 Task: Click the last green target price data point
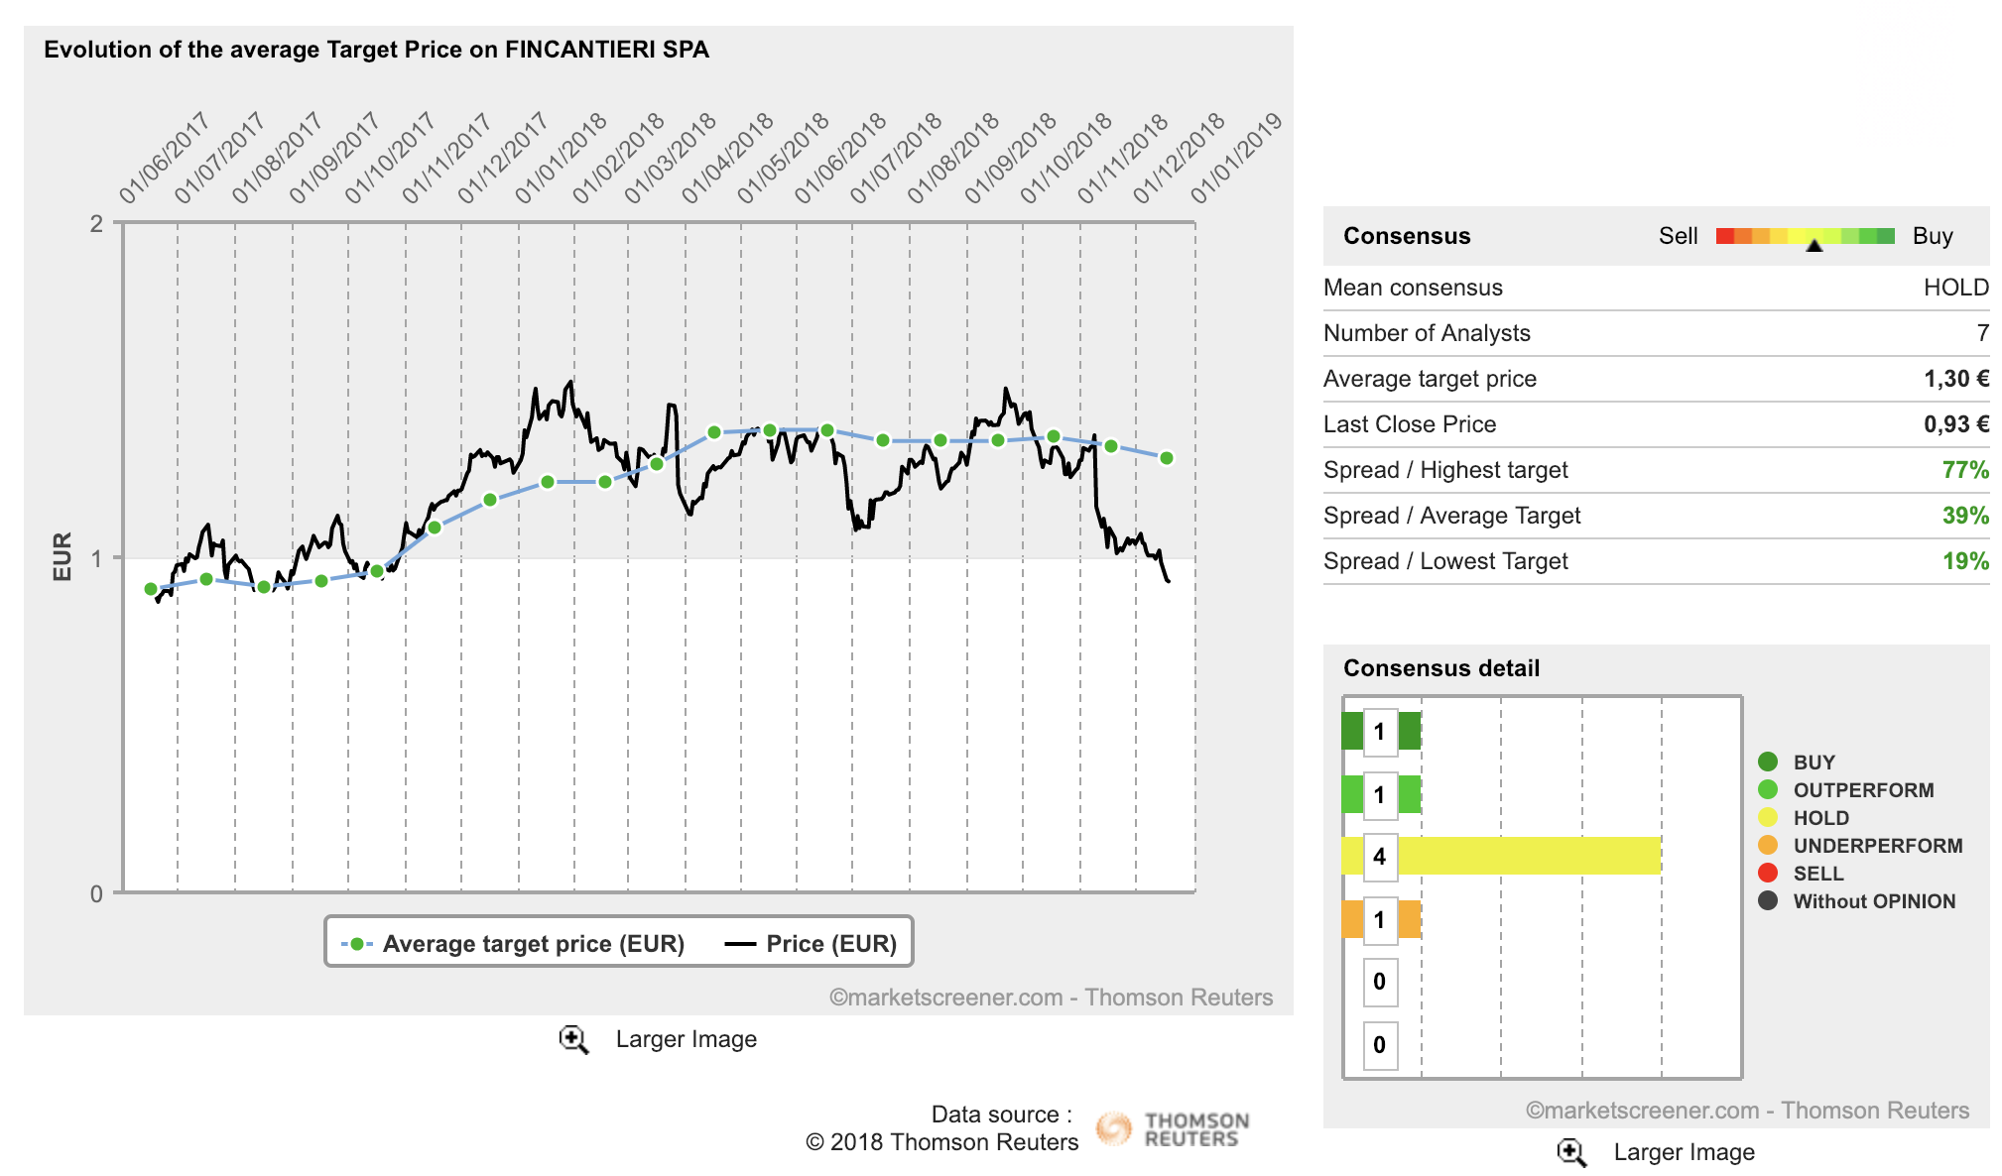[x=1167, y=458]
